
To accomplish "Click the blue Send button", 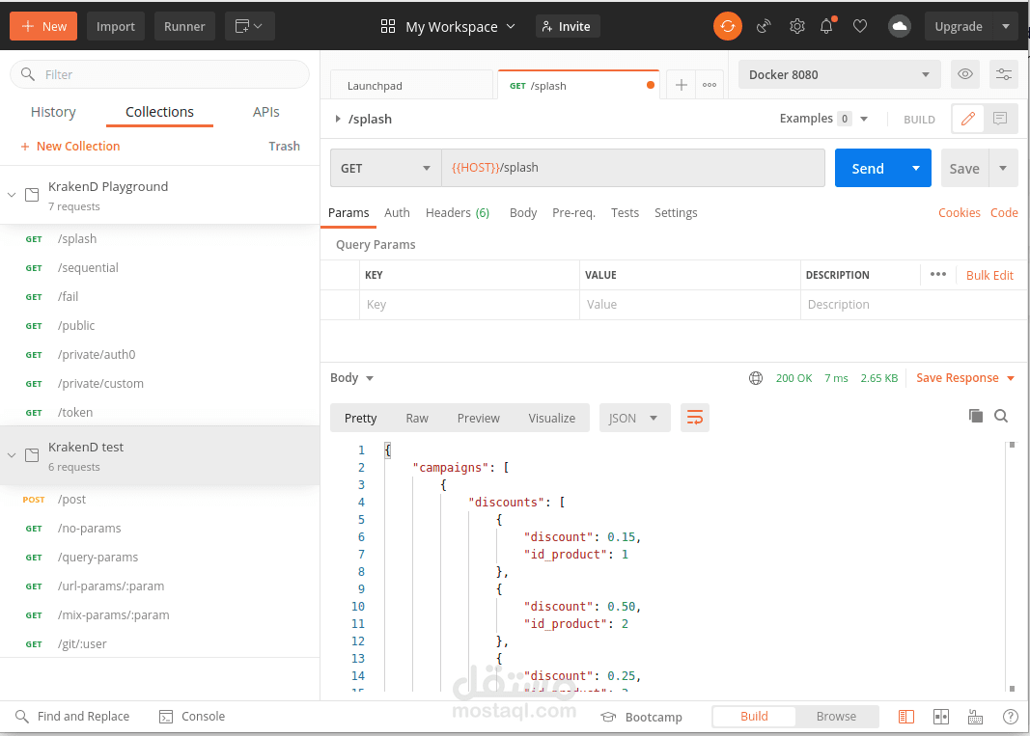I will [x=868, y=168].
